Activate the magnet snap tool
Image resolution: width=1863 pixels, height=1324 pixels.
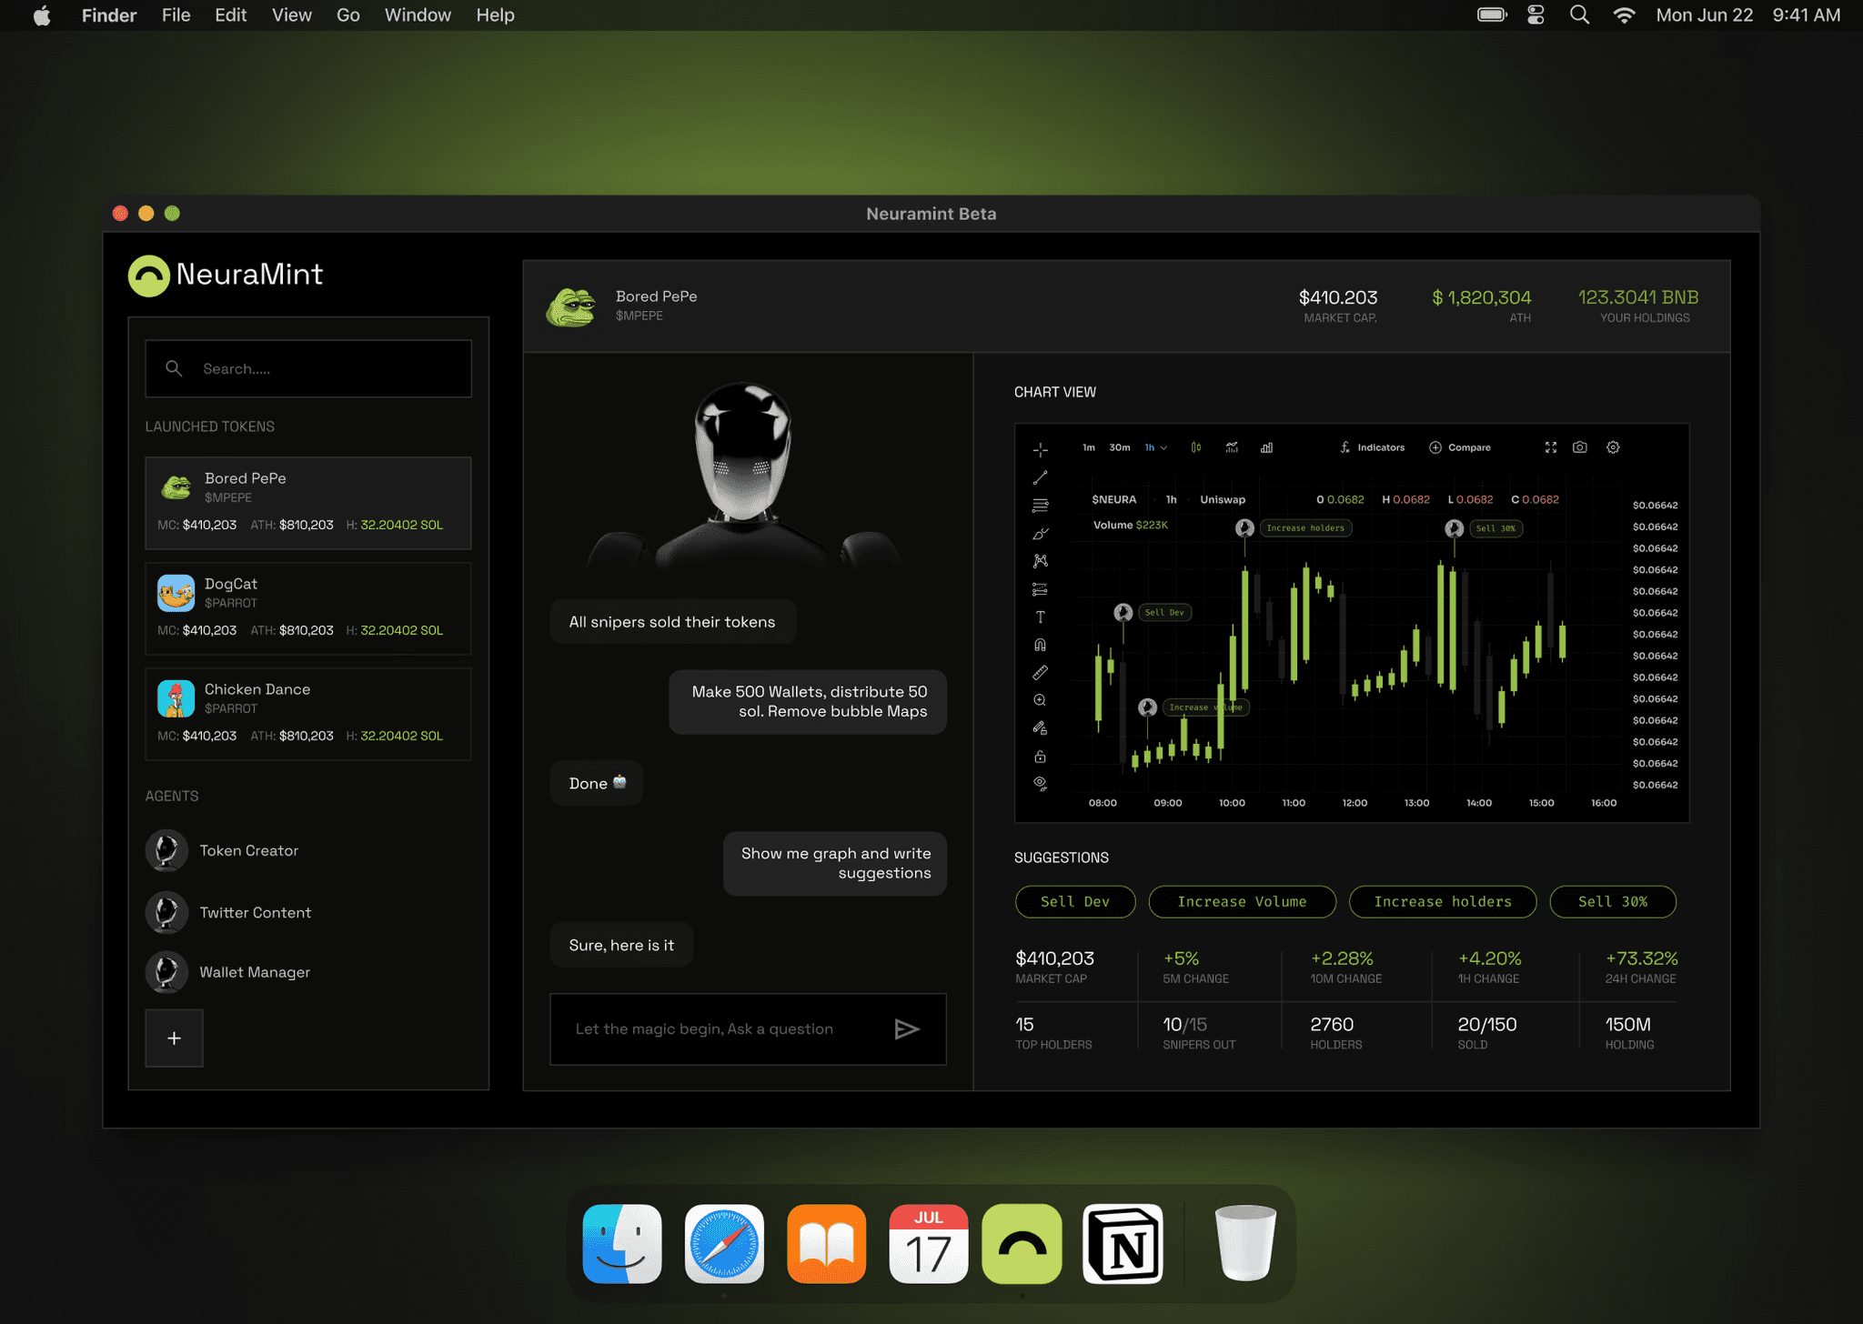1040,645
